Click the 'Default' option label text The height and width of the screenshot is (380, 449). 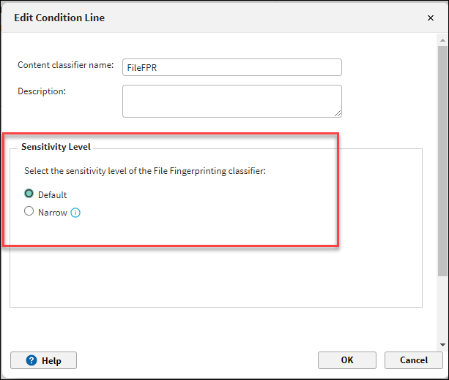coord(52,195)
